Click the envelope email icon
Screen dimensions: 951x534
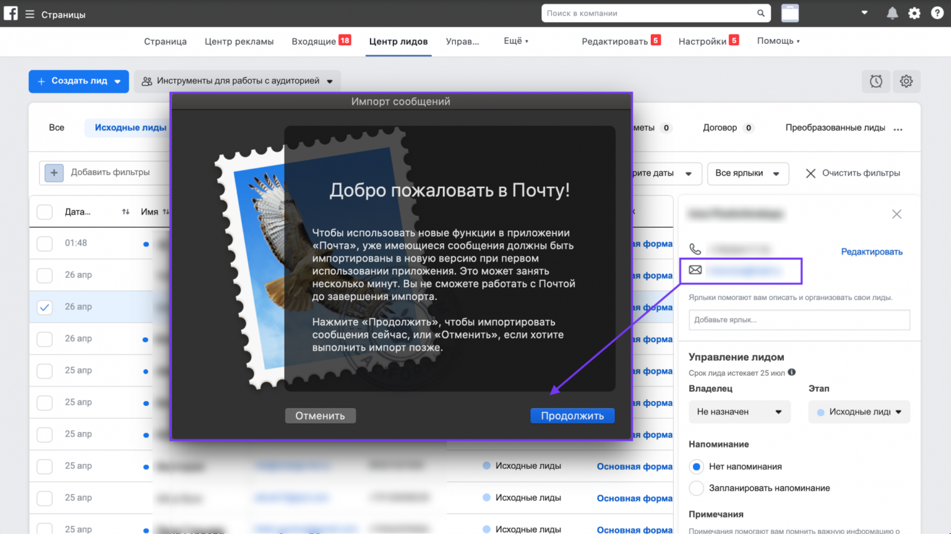(695, 270)
